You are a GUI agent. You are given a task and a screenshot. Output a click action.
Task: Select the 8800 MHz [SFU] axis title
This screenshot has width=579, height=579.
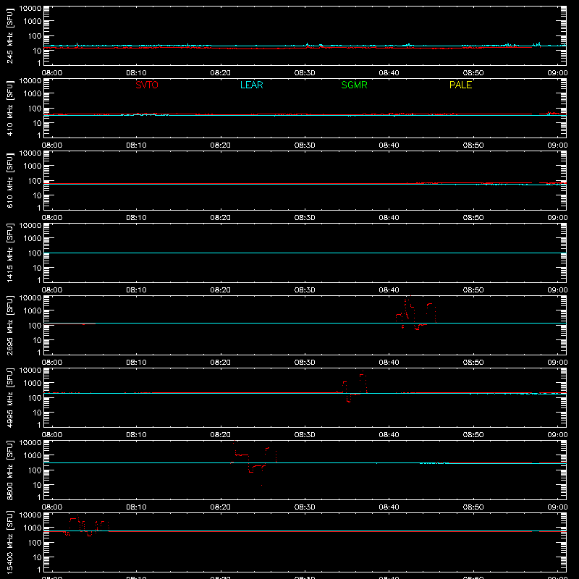(9, 470)
